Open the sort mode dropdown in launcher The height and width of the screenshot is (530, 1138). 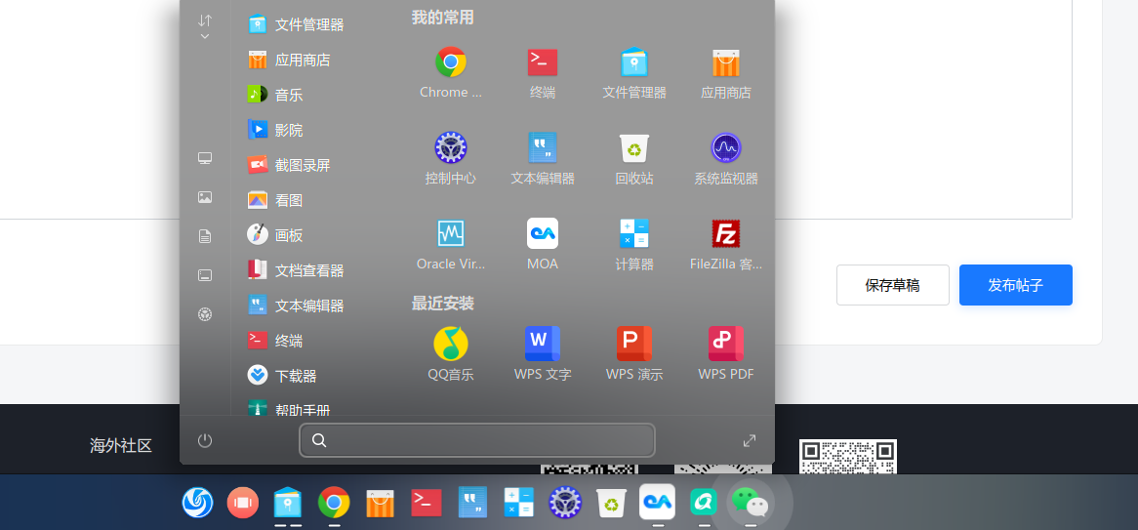point(205,27)
